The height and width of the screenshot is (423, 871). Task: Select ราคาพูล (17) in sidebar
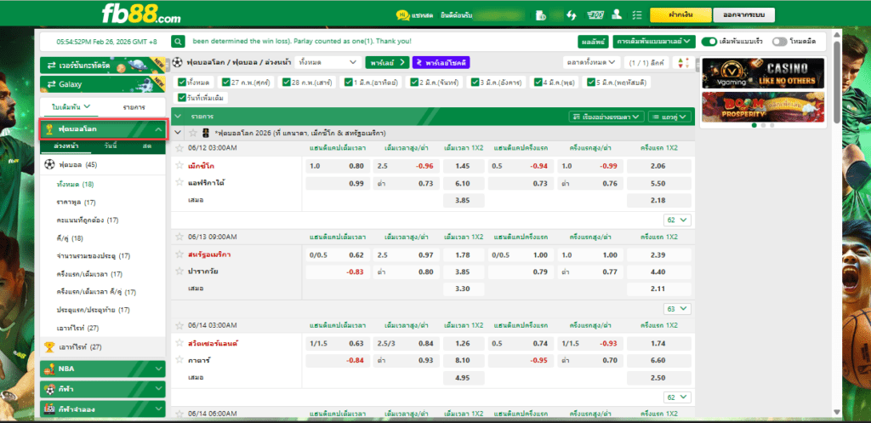pyautogui.click(x=76, y=203)
